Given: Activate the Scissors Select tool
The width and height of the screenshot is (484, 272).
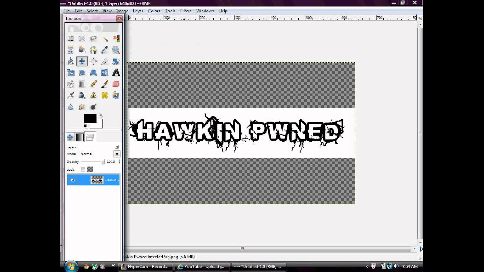Looking at the screenshot, I should [x=71, y=50].
